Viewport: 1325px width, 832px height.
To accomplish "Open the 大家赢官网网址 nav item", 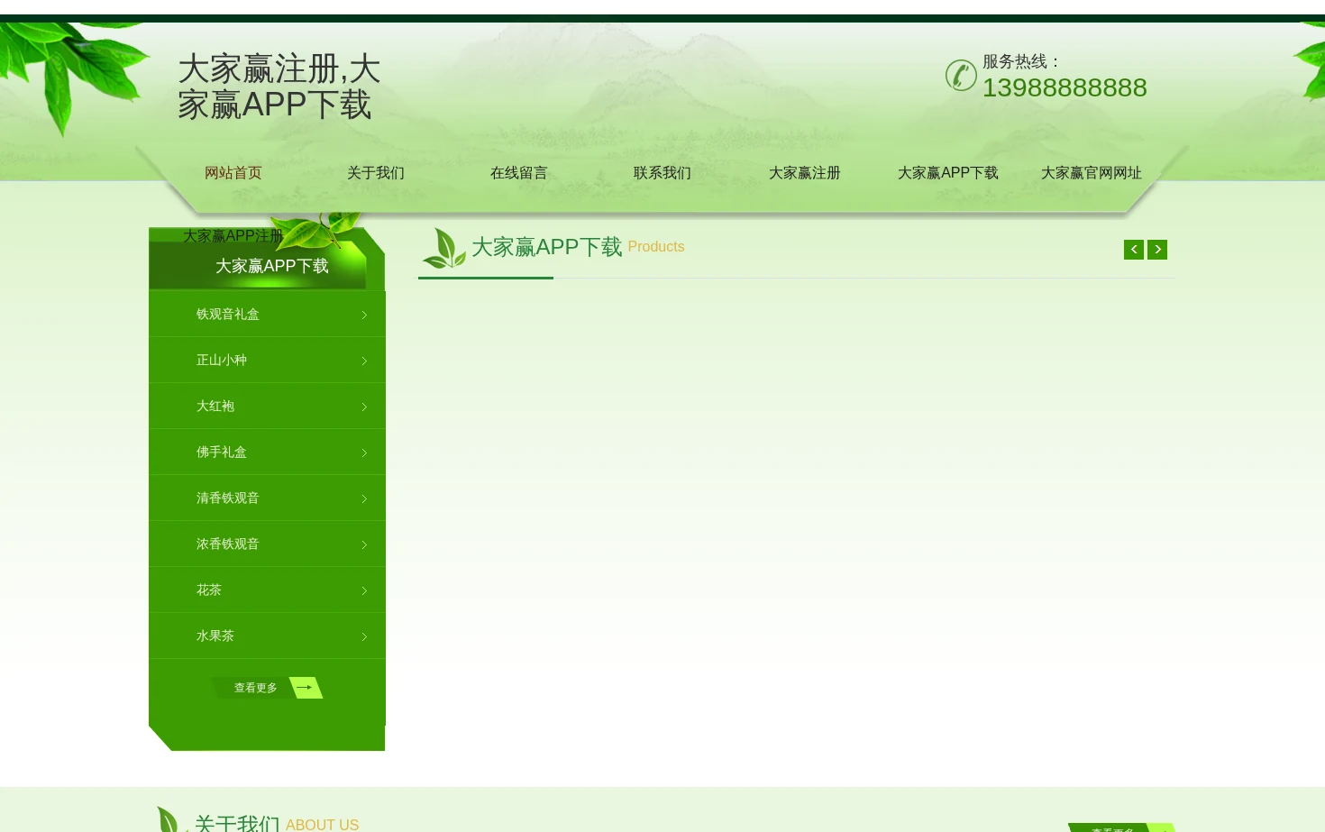I will click(x=1092, y=173).
